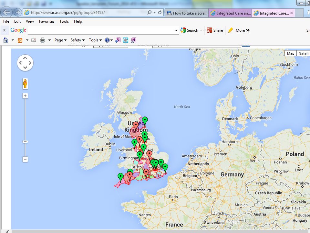Expand the Help icon dropdown arrow

111,40
